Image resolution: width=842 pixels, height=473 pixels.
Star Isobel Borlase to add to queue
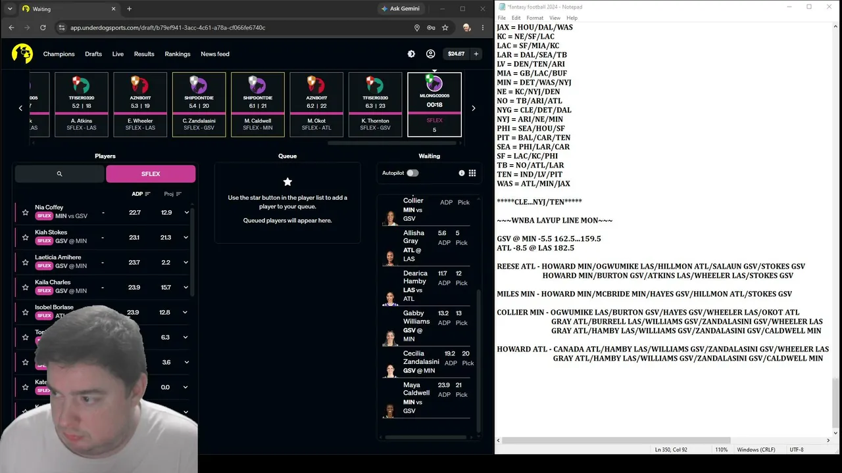(25, 312)
